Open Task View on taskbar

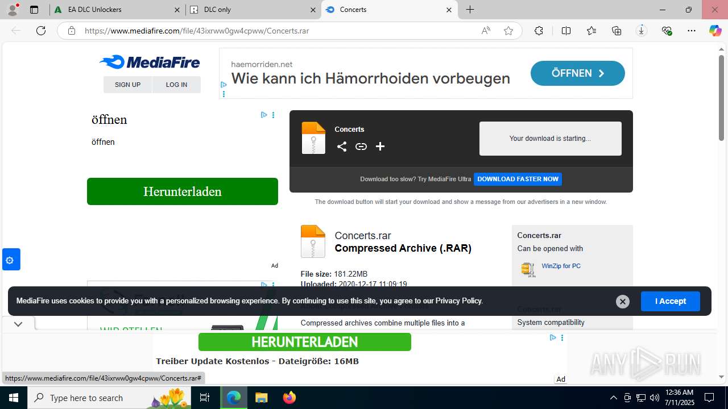[x=205, y=398]
